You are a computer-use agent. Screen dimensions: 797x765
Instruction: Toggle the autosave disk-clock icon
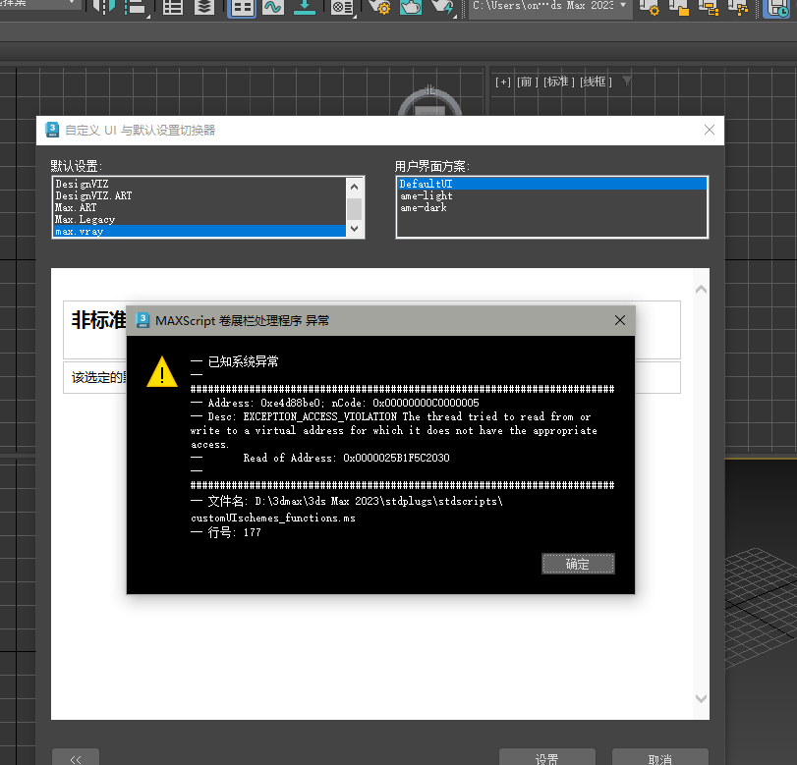tap(778, 8)
